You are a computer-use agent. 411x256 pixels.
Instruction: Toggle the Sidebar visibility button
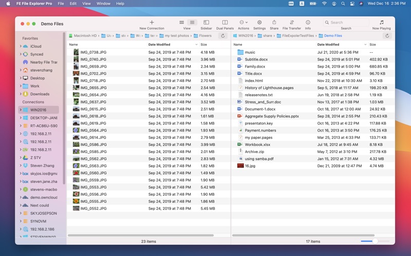pyautogui.click(x=206, y=23)
